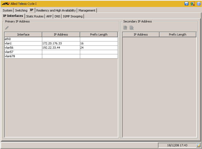The height and width of the screenshot is (149, 202).
Task: Click the date and time 18/12/08 17:43
Action: (x=177, y=145)
